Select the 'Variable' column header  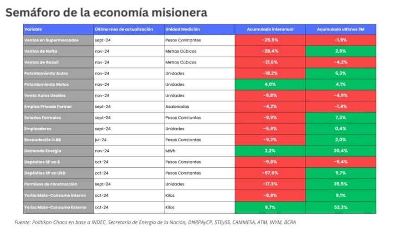click(x=33, y=29)
